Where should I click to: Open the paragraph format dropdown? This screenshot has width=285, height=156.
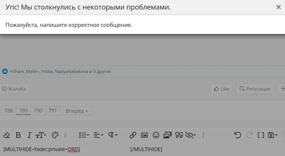113,135
